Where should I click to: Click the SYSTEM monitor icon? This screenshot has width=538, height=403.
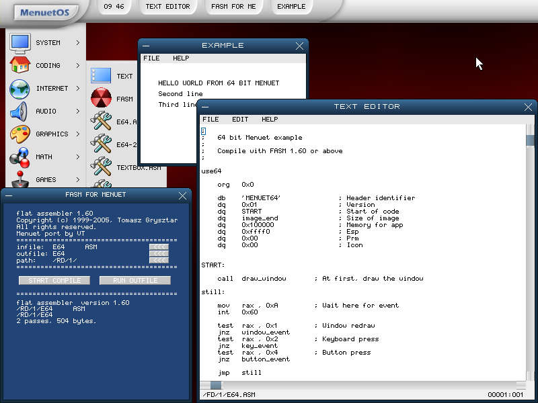[20, 43]
